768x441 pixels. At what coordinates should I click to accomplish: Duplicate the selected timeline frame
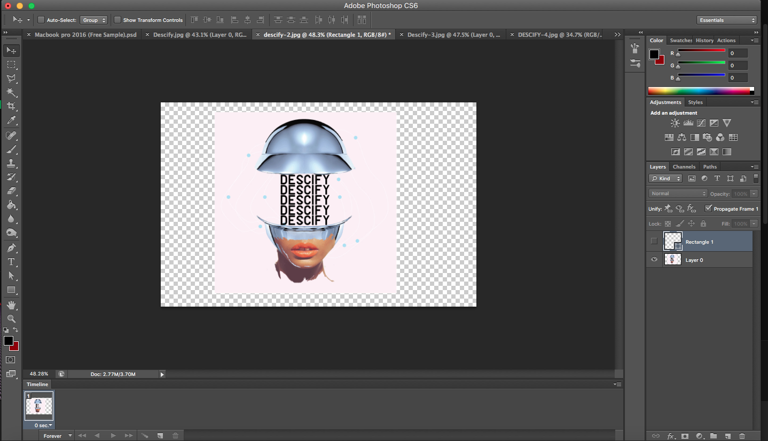[160, 436]
